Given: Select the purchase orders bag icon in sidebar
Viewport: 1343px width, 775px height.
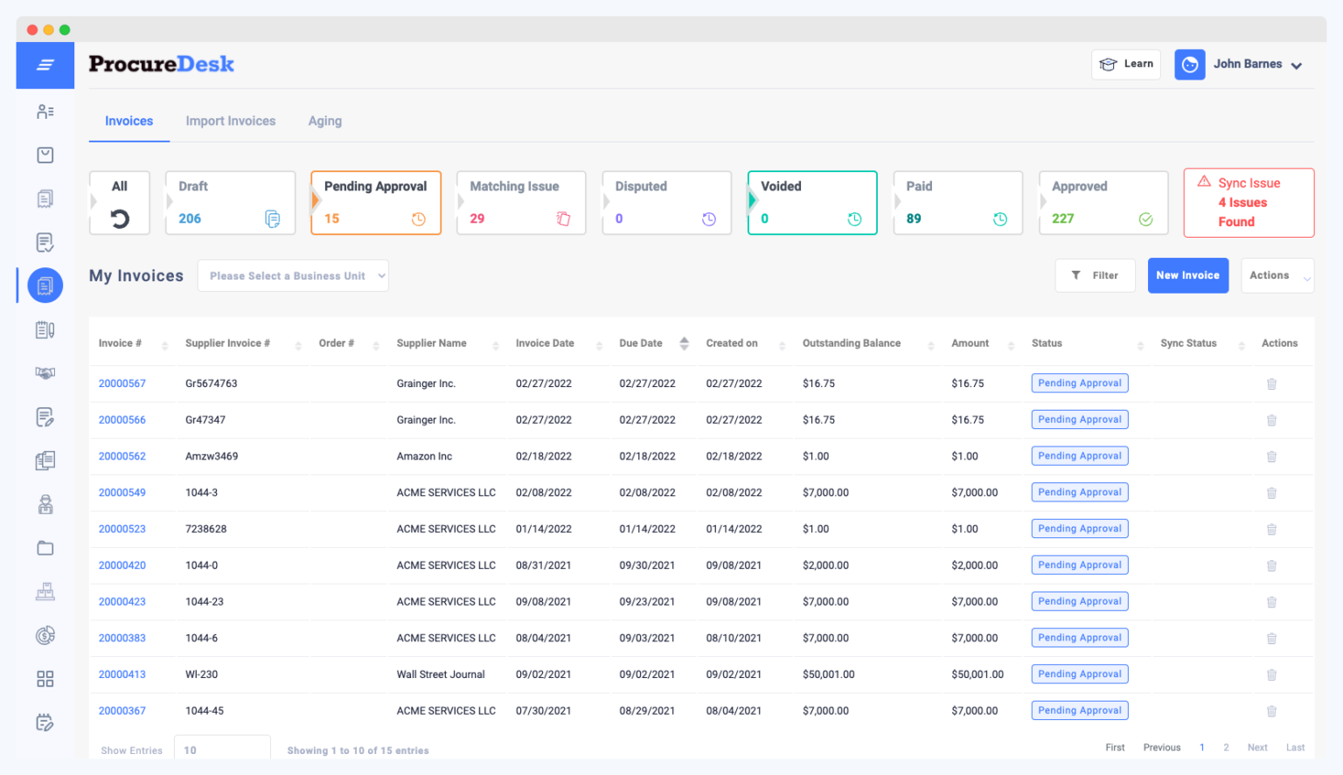Looking at the screenshot, I should pyautogui.click(x=45, y=155).
